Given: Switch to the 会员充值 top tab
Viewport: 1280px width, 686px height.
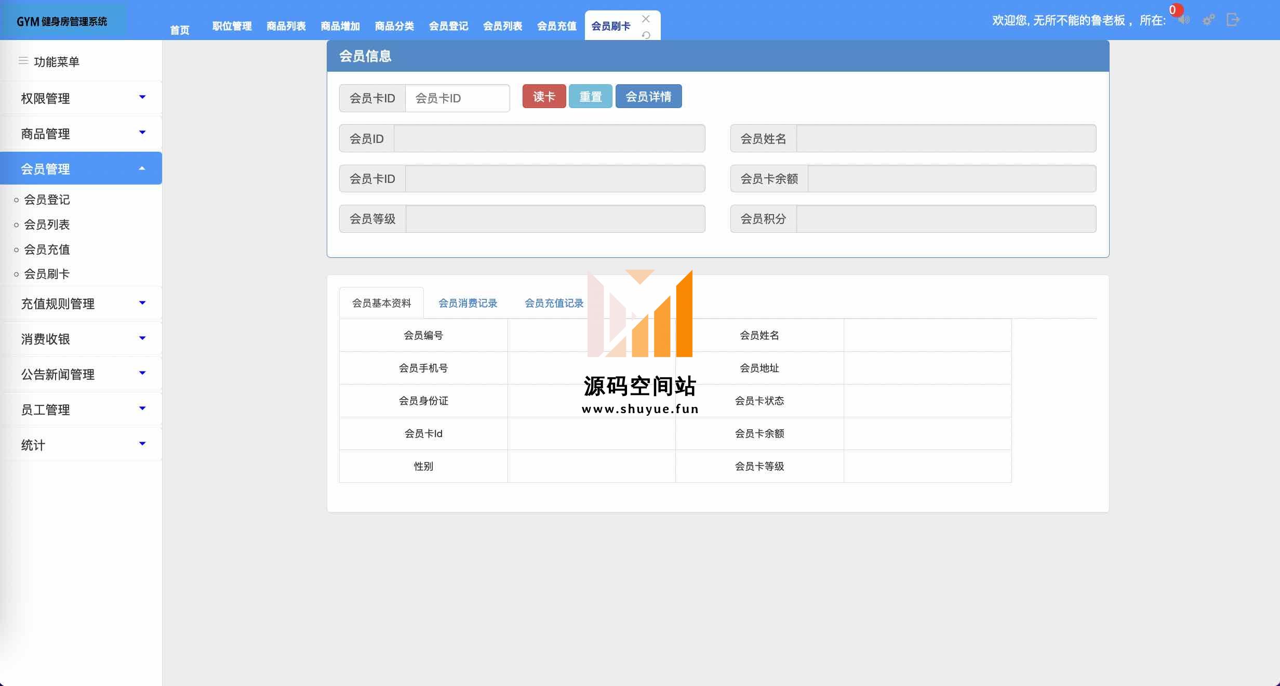Looking at the screenshot, I should point(556,26).
